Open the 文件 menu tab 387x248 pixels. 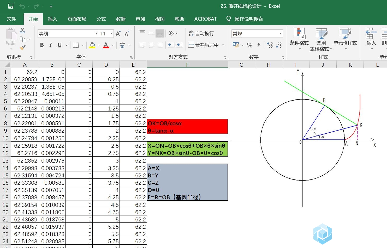pos(11,19)
